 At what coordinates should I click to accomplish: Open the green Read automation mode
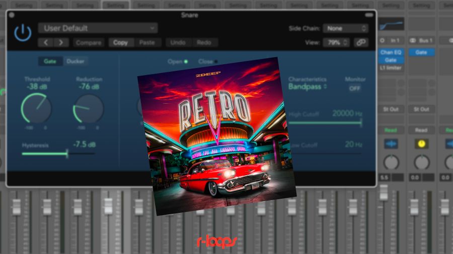pyautogui.click(x=391, y=130)
